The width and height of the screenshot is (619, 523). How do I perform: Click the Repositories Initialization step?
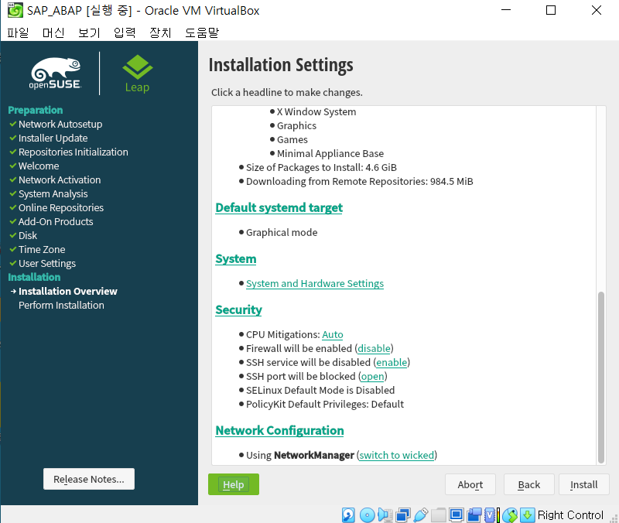(73, 152)
